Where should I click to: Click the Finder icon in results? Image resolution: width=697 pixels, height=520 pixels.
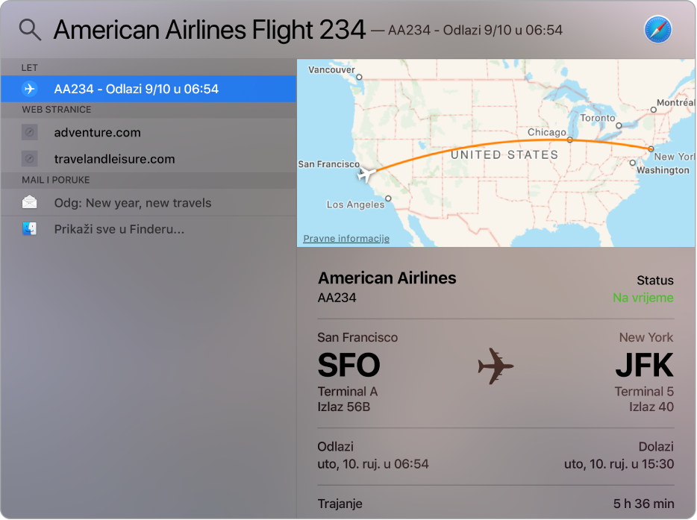click(30, 229)
